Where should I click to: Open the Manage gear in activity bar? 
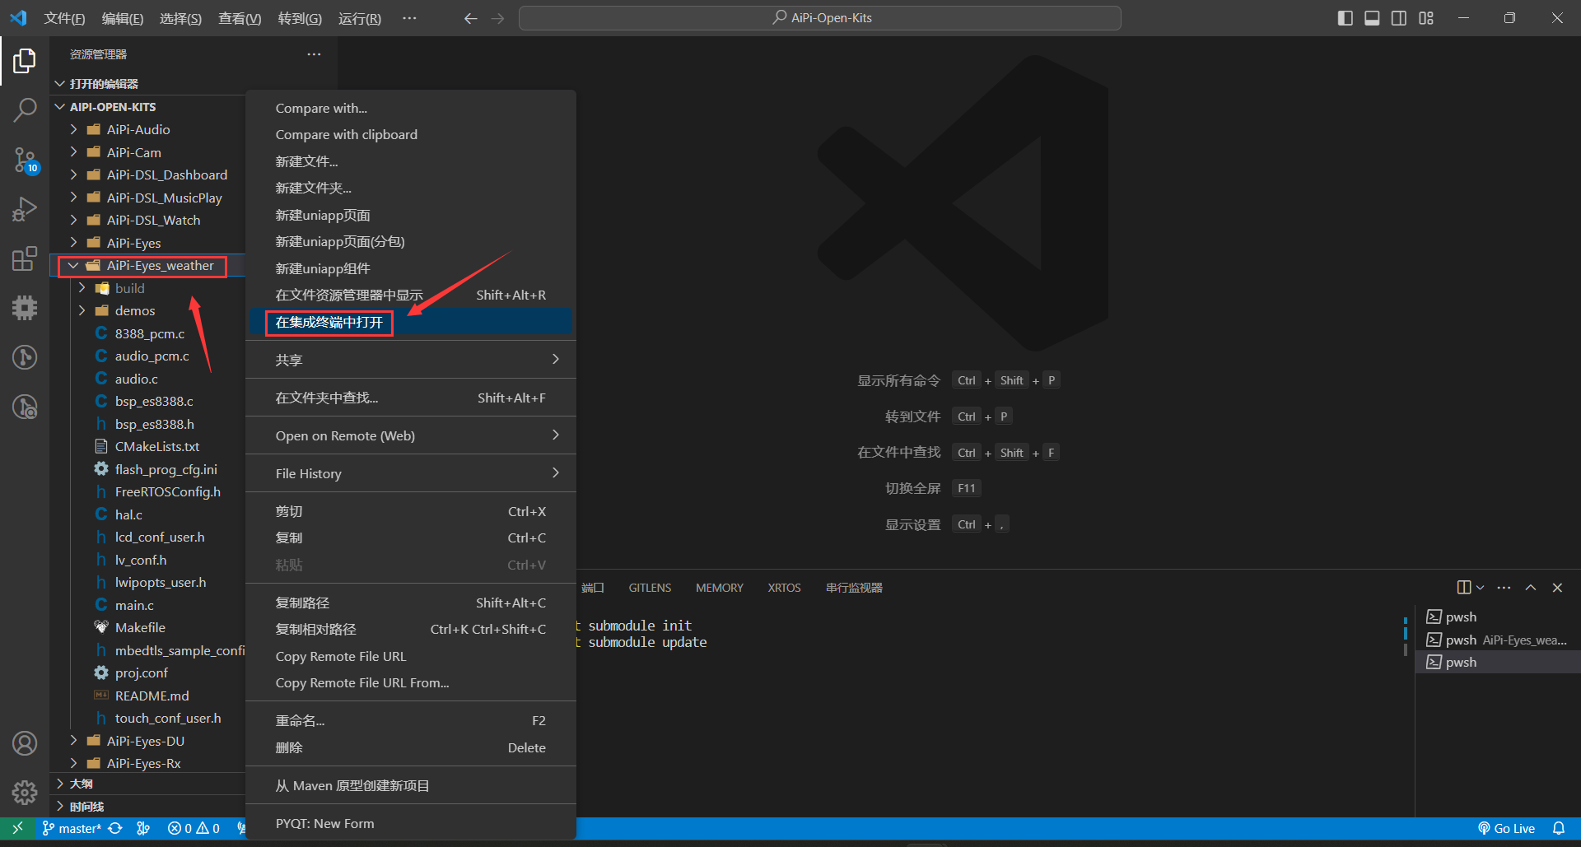[25, 793]
